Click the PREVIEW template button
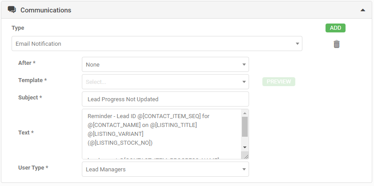 pyautogui.click(x=279, y=82)
